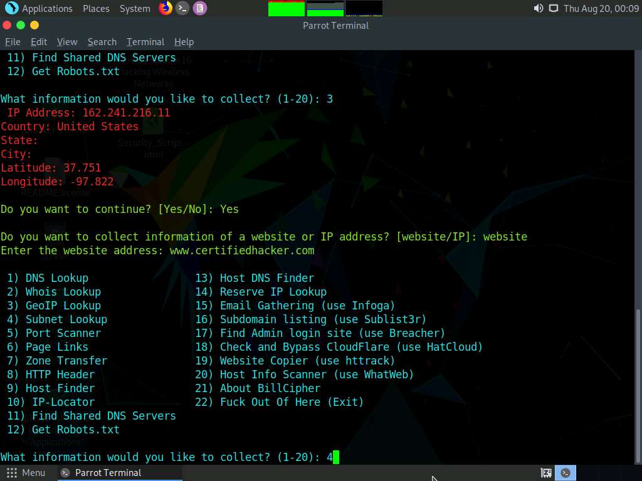Viewport: 642px width, 481px height.
Task: Click '16) Subdomain listing (use Sublist3r)' text
Action: pyautogui.click(x=311, y=319)
